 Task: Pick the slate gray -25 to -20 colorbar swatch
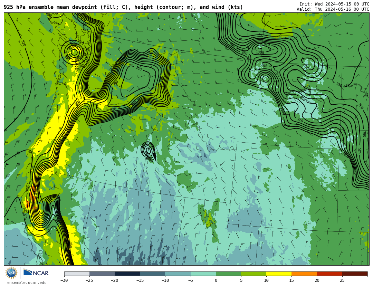102,274
